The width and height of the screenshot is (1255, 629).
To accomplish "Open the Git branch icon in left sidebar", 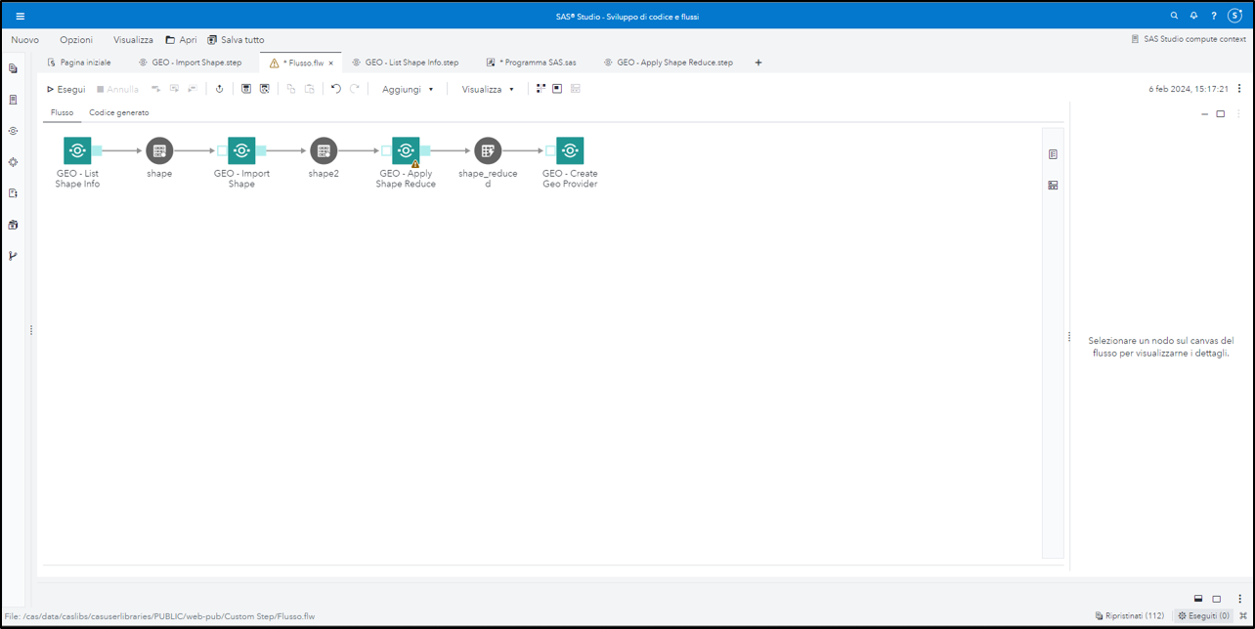I will tap(13, 256).
